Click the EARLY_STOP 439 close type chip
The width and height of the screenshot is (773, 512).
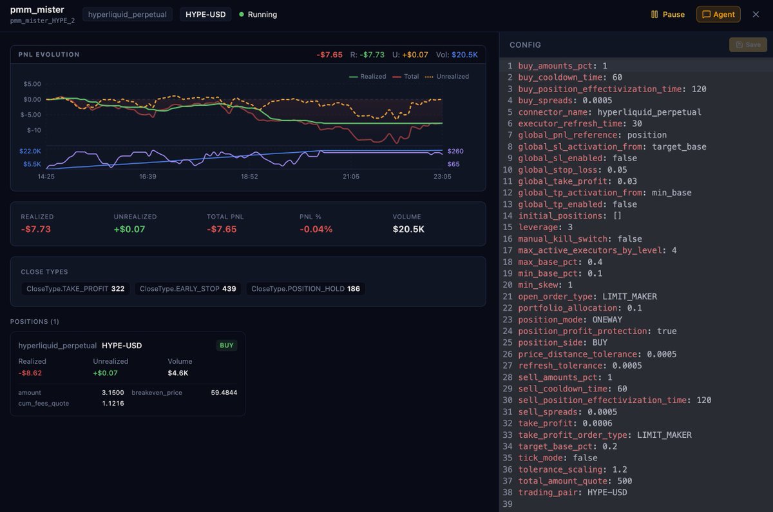188,289
